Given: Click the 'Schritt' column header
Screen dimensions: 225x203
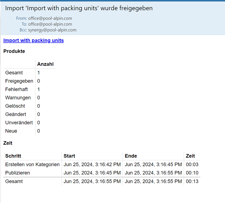Looking at the screenshot, I should 13,156.
